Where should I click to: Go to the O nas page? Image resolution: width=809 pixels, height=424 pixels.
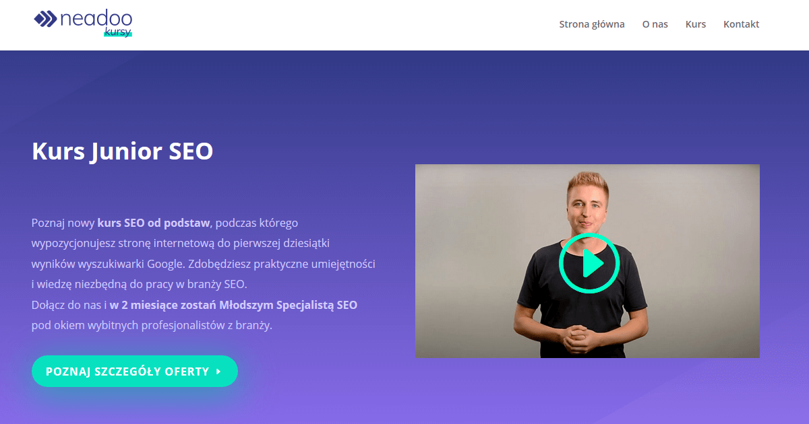pos(655,24)
